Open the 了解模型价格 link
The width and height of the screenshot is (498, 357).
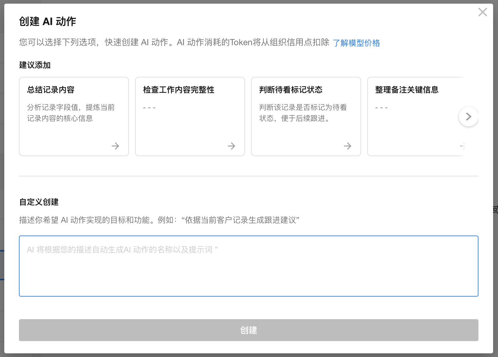pos(356,43)
